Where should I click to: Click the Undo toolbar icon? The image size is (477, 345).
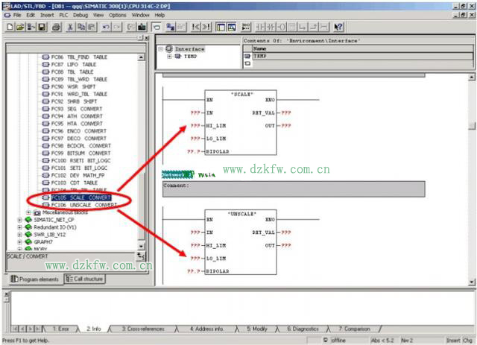[x=105, y=27]
